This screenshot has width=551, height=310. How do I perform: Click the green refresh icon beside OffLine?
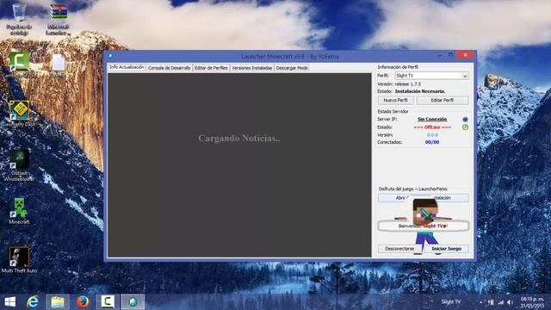(465, 127)
